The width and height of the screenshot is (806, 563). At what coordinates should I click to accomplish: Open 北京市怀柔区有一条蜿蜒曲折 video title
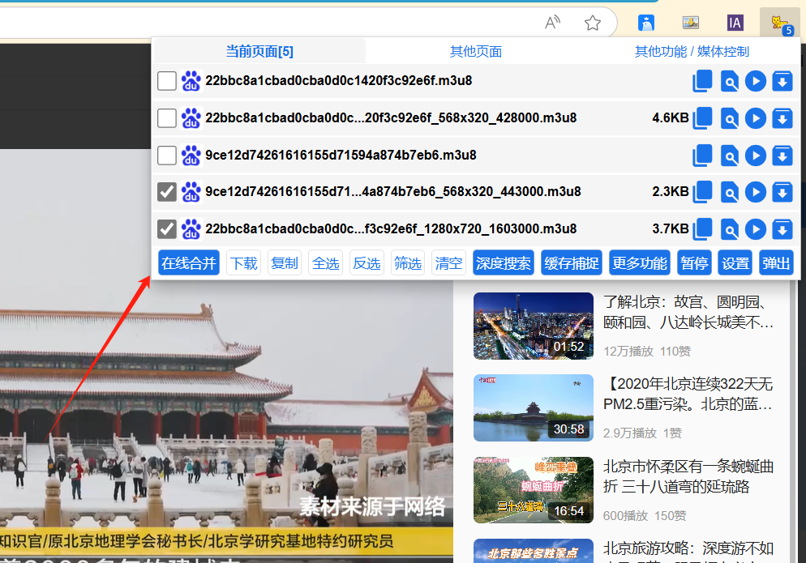688,476
